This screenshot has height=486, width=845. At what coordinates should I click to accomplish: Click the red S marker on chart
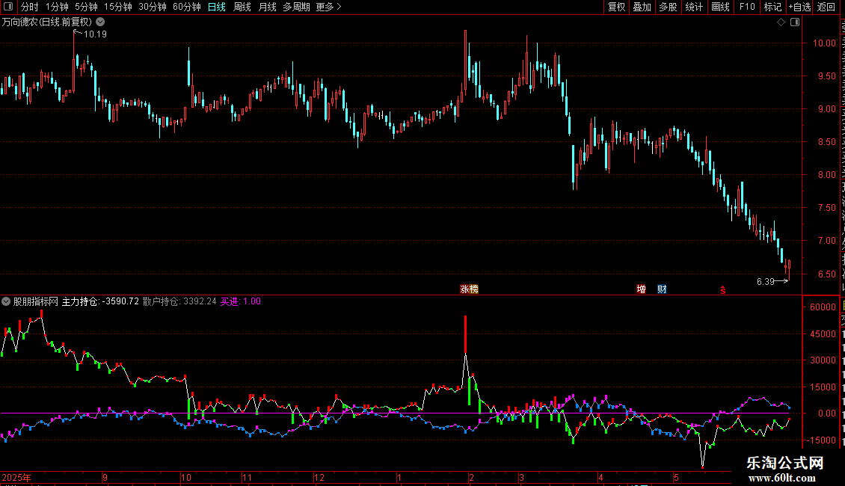pos(722,290)
